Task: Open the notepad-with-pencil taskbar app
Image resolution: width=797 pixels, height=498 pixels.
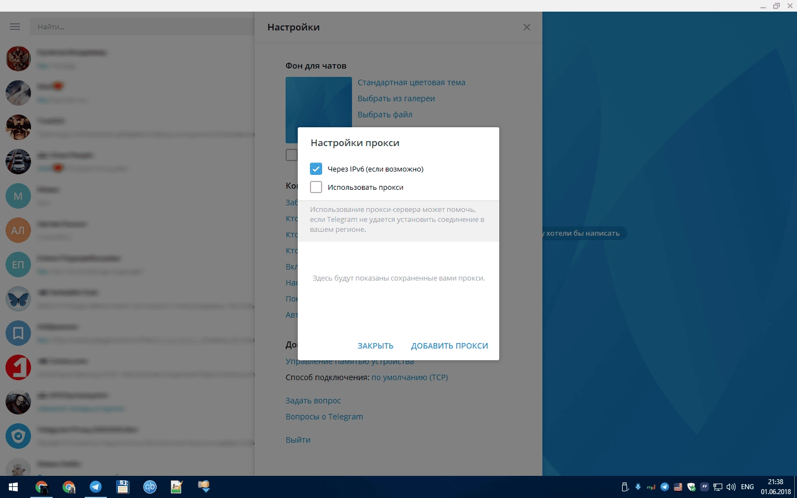Action: tap(177, 487)
